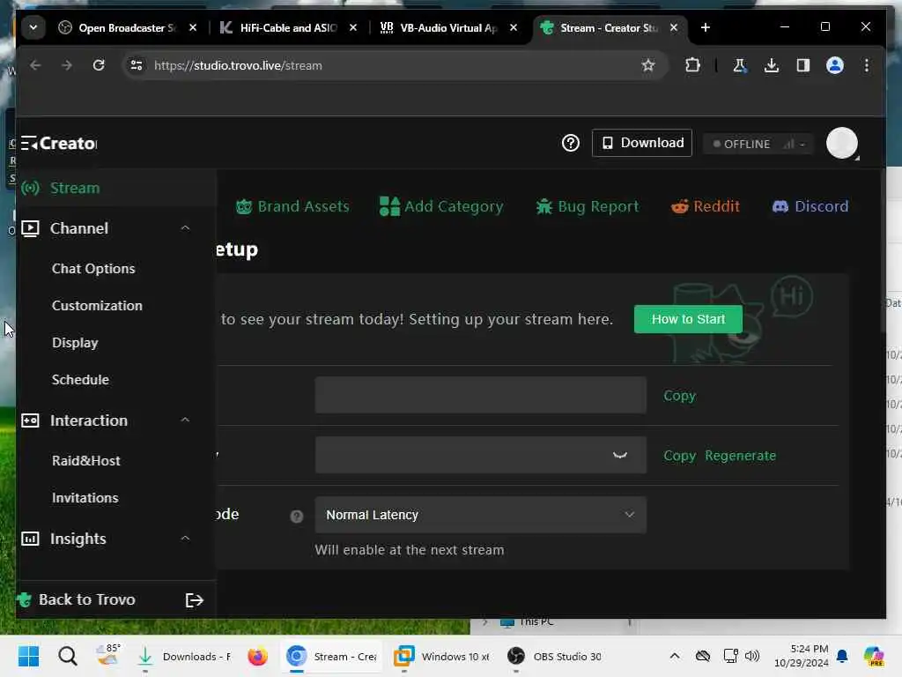This screenshot has height=677, width=902.
Task: Open browser downloads icon
Action: tap(772, 65)
